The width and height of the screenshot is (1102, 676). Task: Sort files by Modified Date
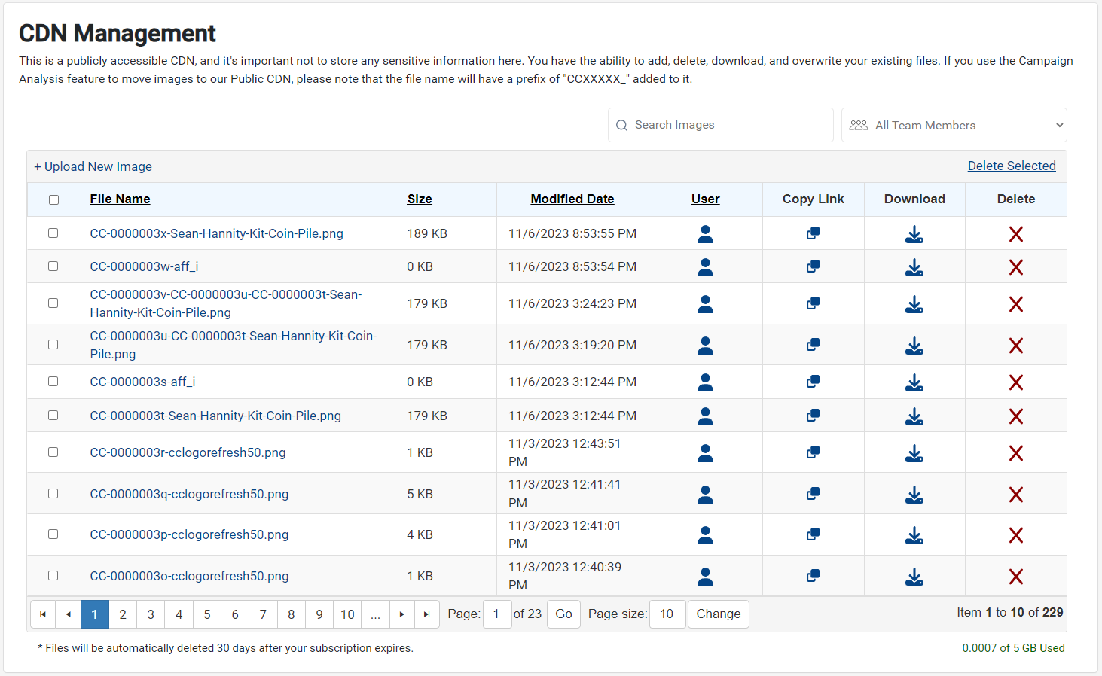572,198
